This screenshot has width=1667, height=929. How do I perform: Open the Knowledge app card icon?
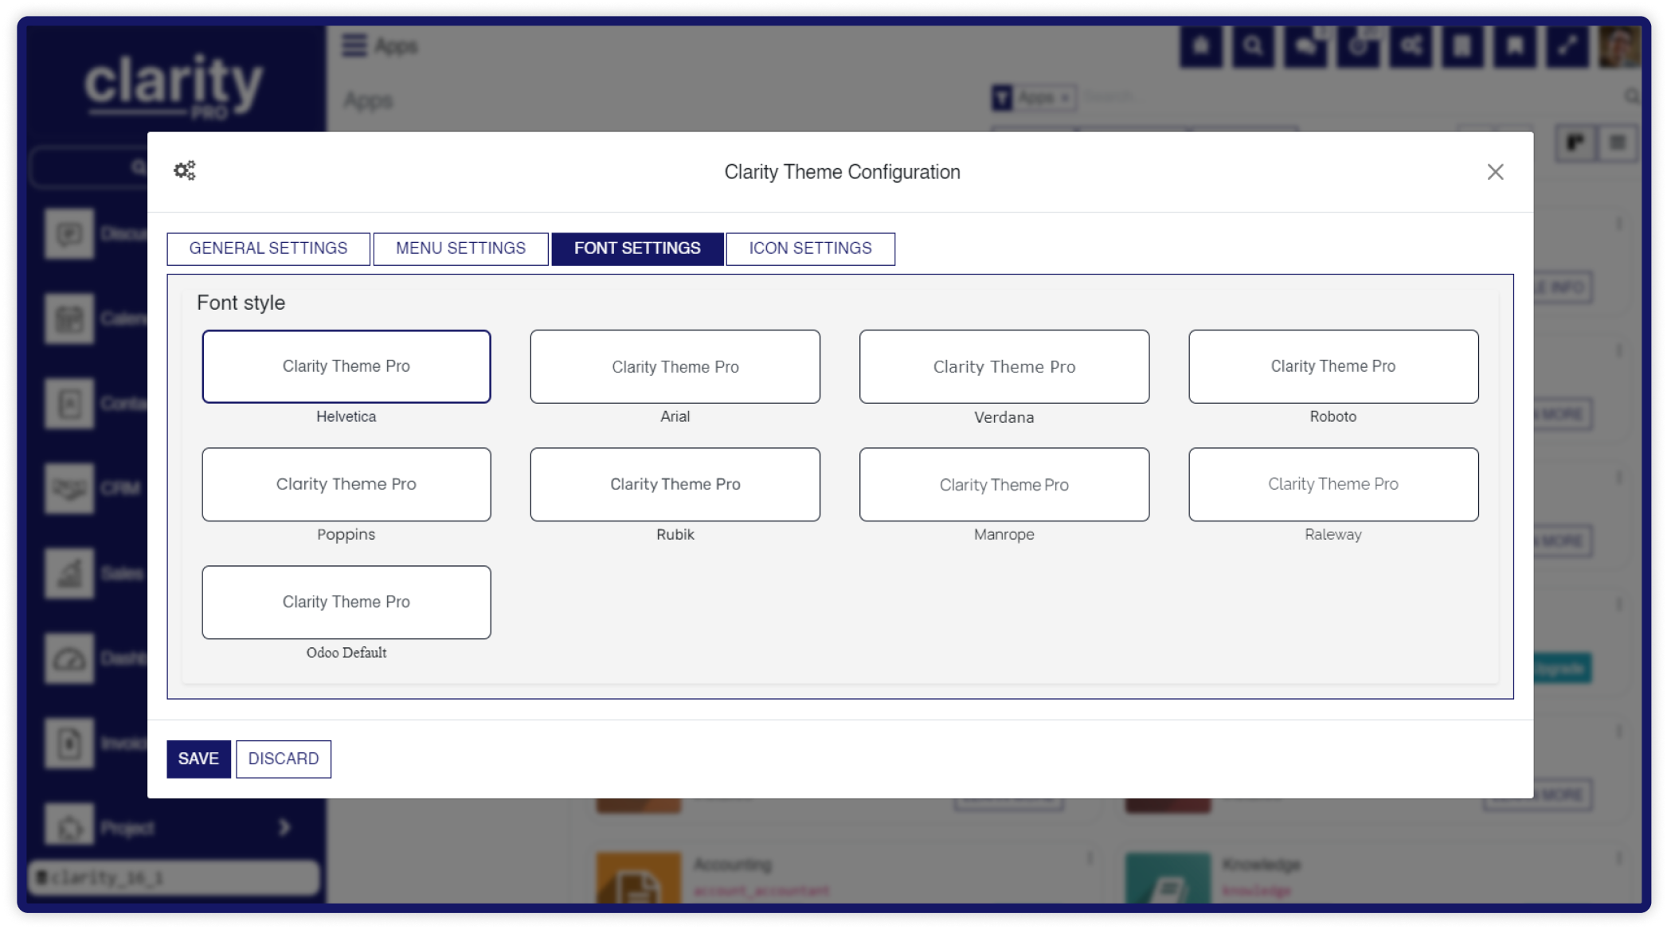(1168, 878)
